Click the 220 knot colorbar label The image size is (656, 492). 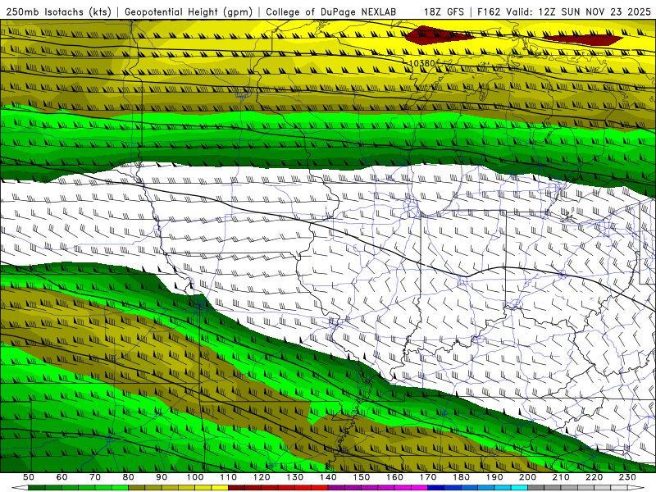point(594,477)
